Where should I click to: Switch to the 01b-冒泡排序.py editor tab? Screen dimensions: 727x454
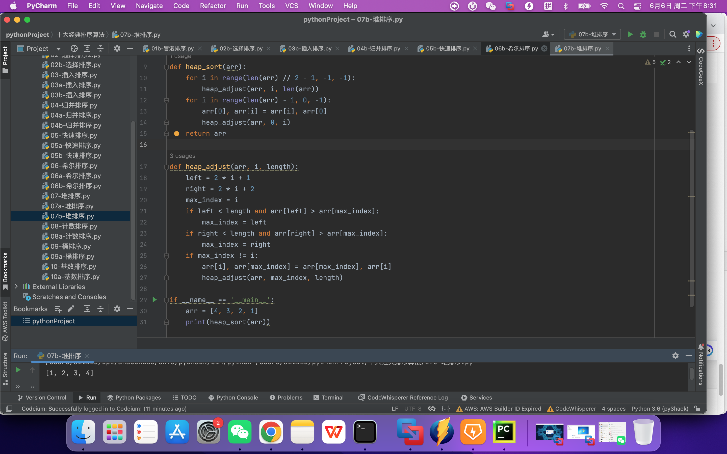click(x=171, y=48)
